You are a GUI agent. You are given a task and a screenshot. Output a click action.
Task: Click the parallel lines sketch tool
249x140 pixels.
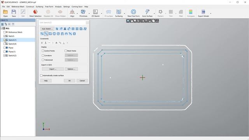[85, 29]
